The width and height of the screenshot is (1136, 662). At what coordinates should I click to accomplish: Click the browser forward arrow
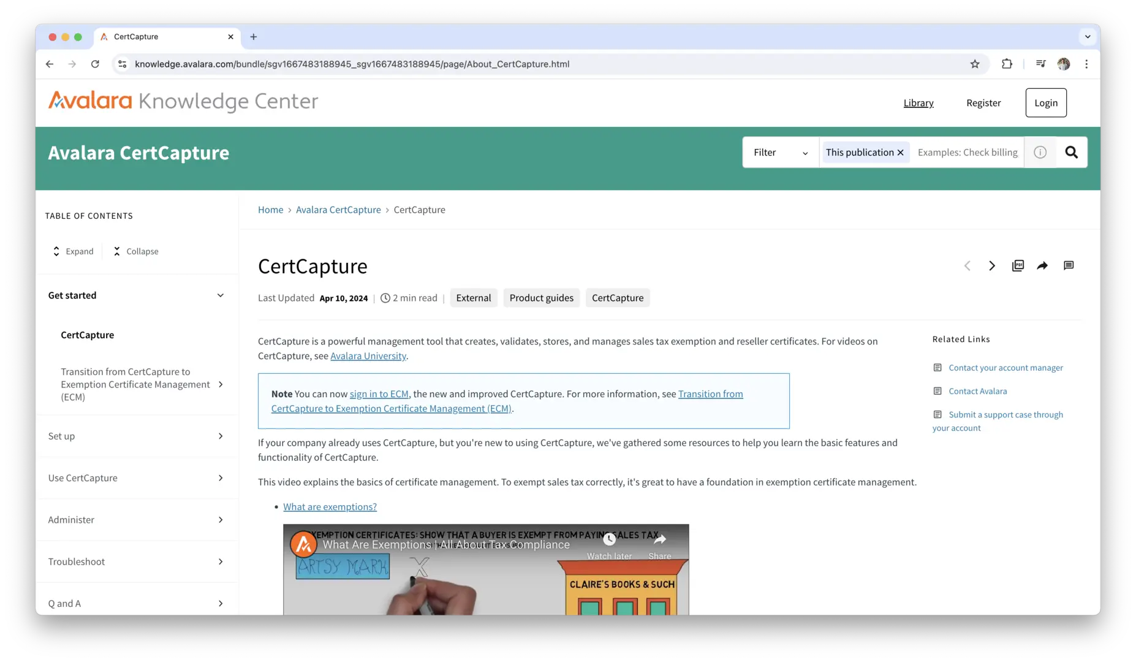(72, 64)
